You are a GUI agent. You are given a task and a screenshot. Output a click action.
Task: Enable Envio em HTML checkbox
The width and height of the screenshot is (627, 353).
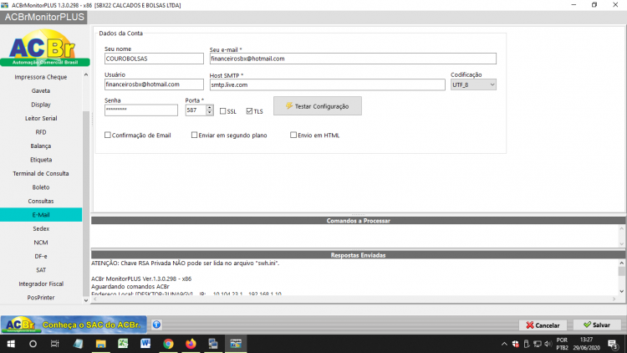click(293, 135)
